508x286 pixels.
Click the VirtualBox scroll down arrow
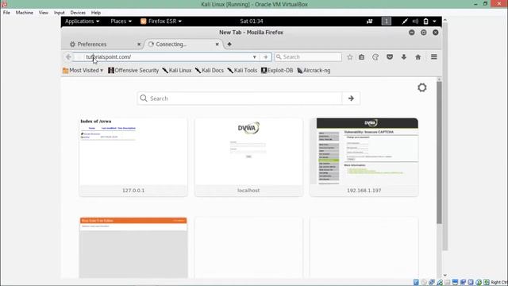point(444,275)
